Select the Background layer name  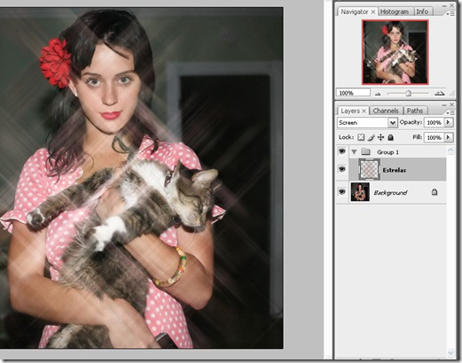pos(390,193)
